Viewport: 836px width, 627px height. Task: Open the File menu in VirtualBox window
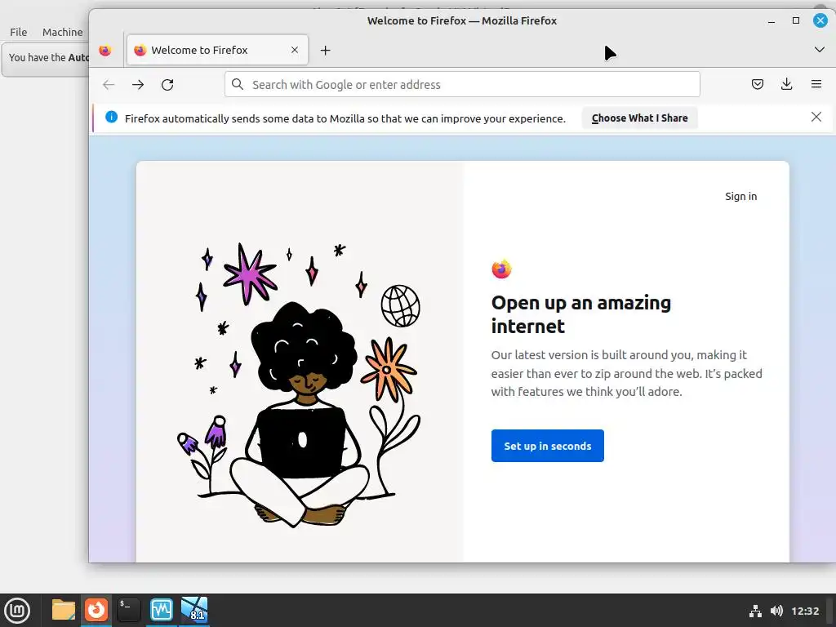18,32
